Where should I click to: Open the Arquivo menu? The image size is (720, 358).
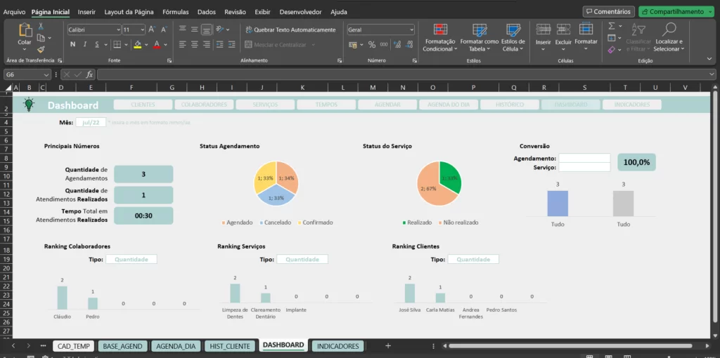pyautogui.click(x=14, y=12)
